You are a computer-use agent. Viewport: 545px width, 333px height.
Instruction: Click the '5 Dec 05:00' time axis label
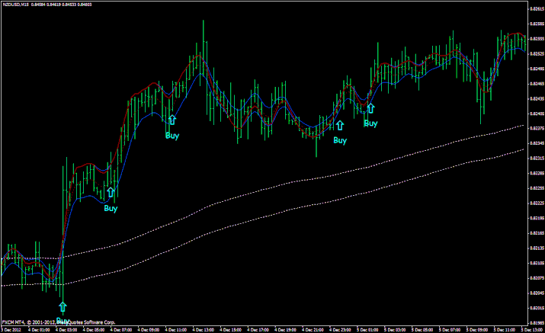point(422,329)
